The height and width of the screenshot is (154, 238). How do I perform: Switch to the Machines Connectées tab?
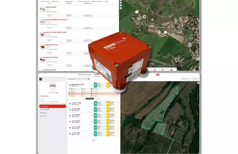point(85,75)
